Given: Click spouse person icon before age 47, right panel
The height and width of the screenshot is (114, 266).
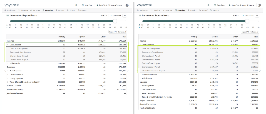Looking at the screenshot, I should pos(139,27).
